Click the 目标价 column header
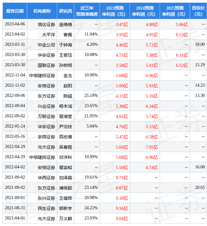207x226 pixels. 198,11
